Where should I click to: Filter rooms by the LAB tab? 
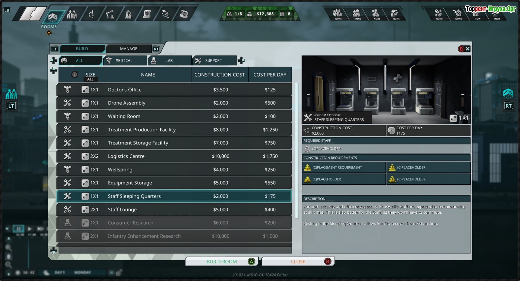click(169, 61)
